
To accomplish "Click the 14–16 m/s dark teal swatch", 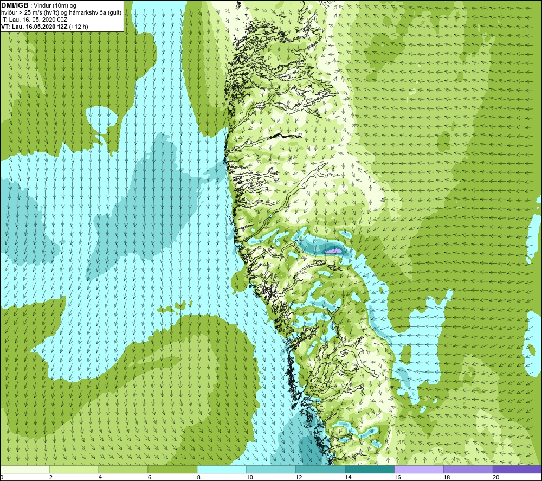I will point(370,469).
